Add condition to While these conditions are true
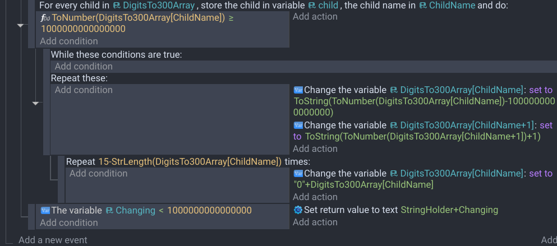The image size is (557, 246). pos(84,66)
